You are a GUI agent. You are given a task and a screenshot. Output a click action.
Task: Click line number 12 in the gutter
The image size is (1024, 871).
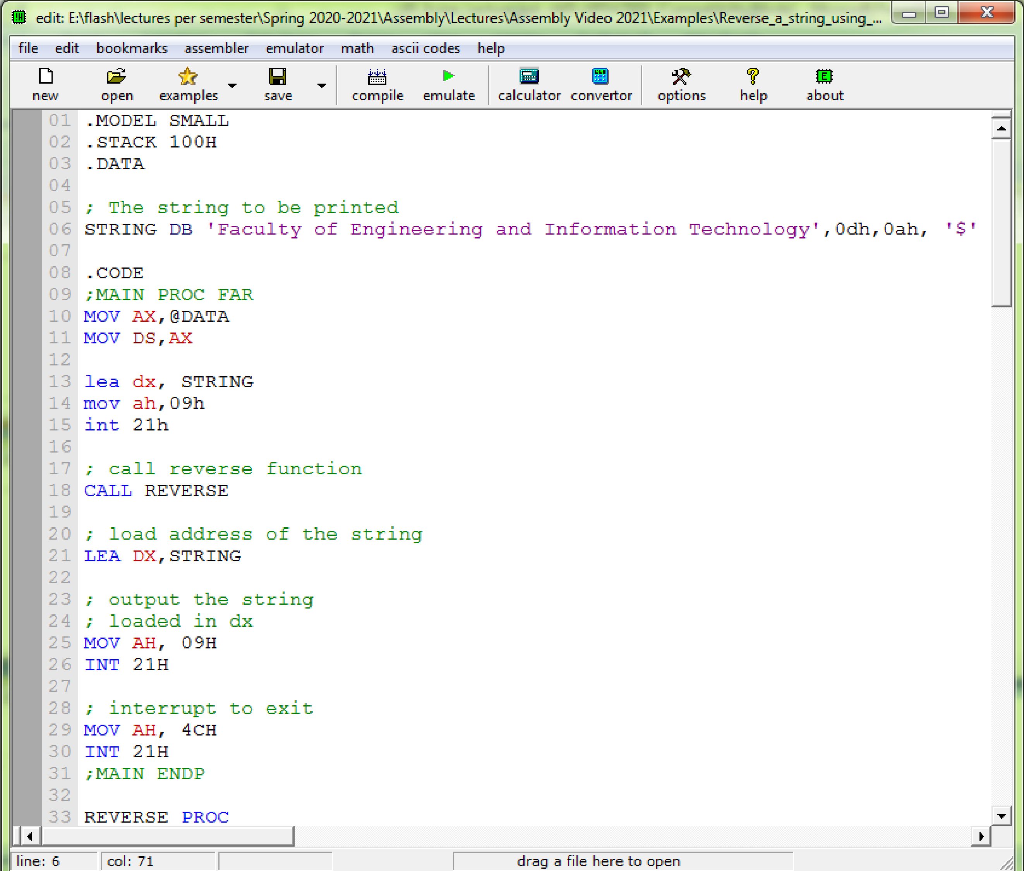(x=60, y=360)
